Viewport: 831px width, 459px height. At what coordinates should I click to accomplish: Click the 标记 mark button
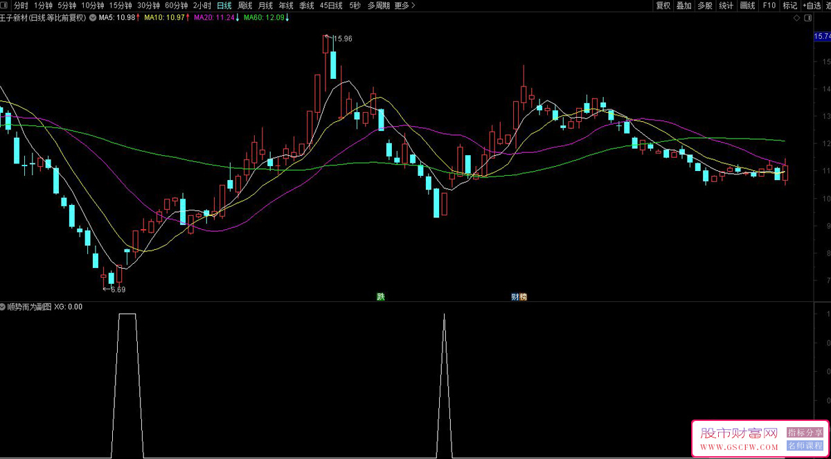click(789, 6)
